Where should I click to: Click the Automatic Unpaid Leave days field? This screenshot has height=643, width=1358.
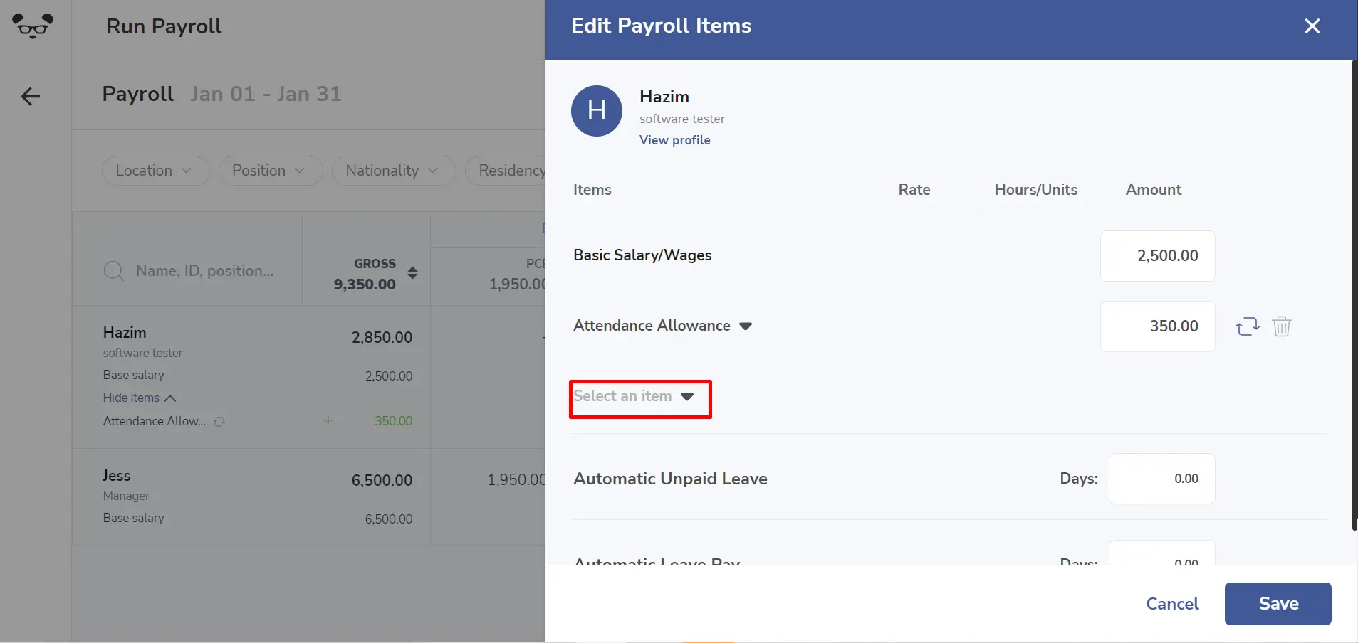pyautogui.click(x=1161, y=479)
